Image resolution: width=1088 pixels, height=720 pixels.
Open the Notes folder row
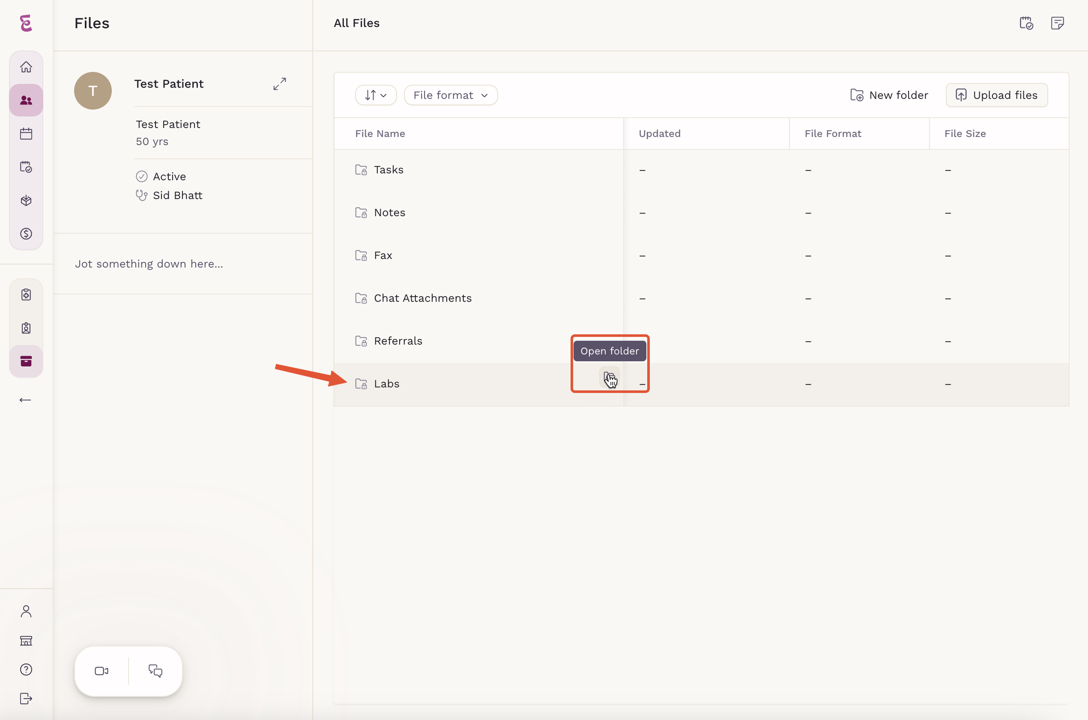(701, 213)
